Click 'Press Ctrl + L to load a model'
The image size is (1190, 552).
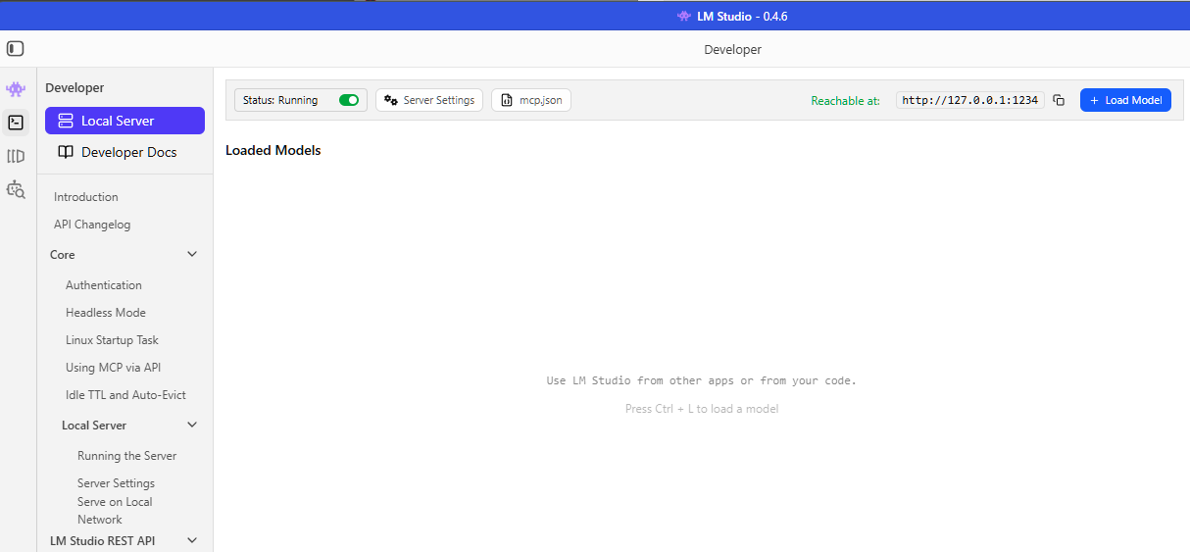(702, 409)
